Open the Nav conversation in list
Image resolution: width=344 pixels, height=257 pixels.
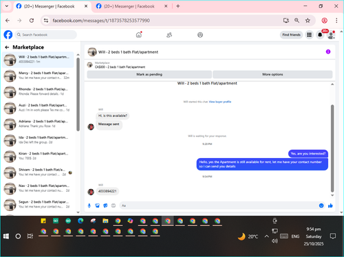pos(38,188)
